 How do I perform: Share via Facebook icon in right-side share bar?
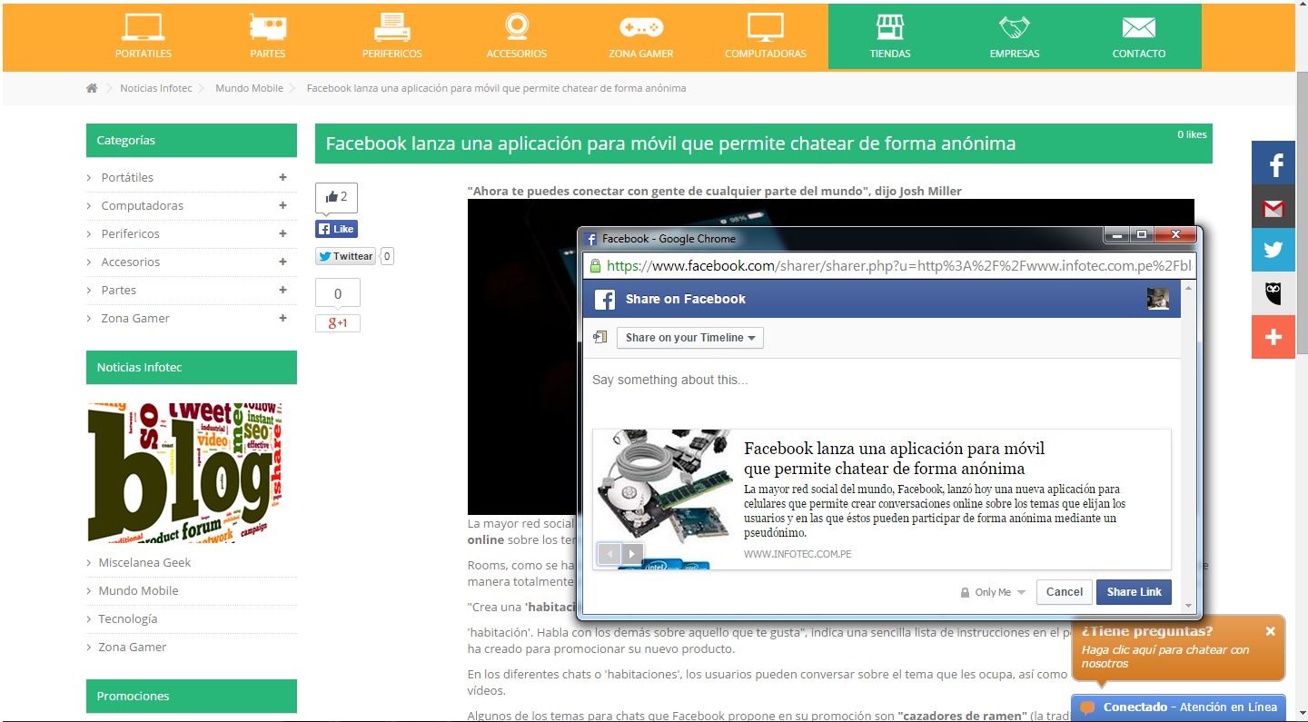1273,163
